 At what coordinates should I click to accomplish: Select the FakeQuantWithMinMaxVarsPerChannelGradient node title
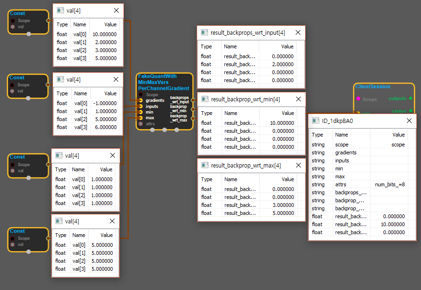tap(164, 82)
